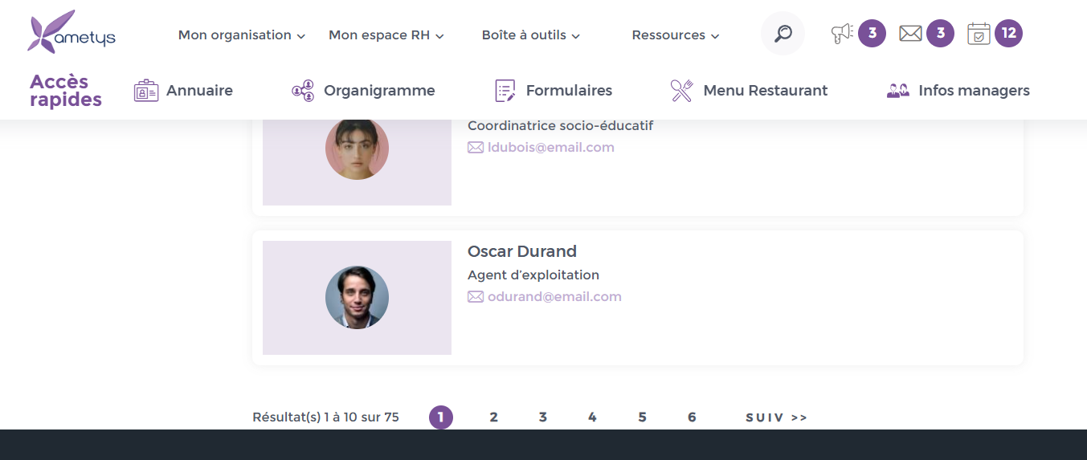Expand the Boîte à outils dropdown
Image resolution: width=1087 pixels, height=460 pixels.
pyautogui.click(x=531, y=35)
